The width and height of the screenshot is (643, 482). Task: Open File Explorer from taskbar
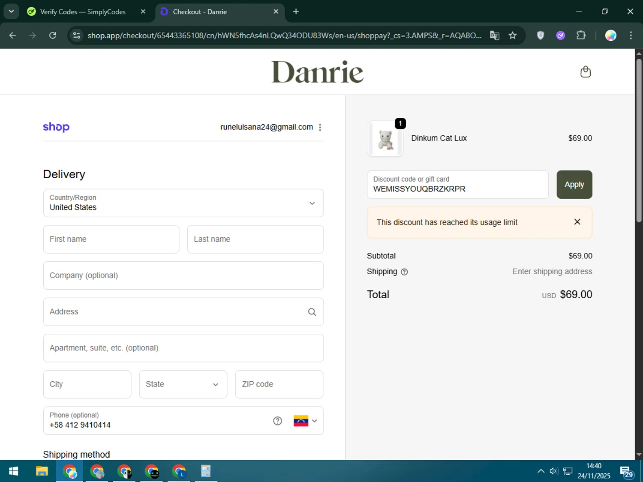click(x=42, y=471)
